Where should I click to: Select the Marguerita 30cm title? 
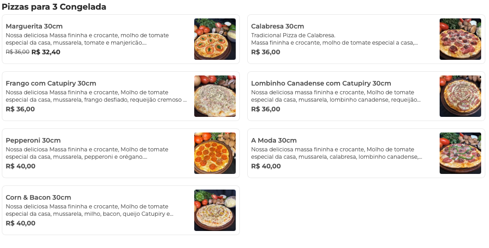coord(34,26)
